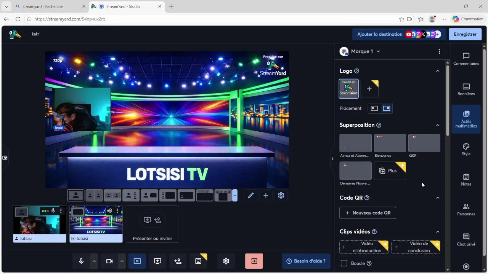Expand more layouts dropdown arrow
This screenshot has height=274, width=488.
pyautogui.click(x=235, y=196)
